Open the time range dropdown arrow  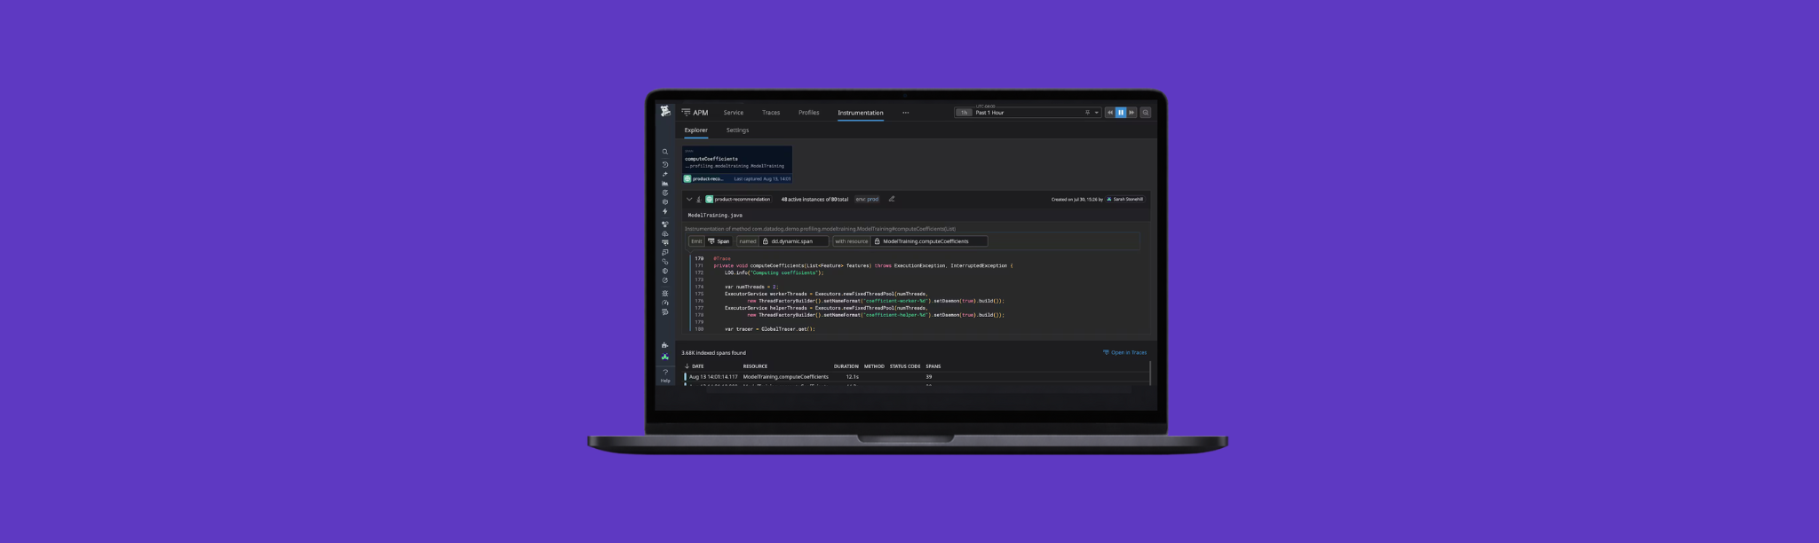(x=1097, y=113)
